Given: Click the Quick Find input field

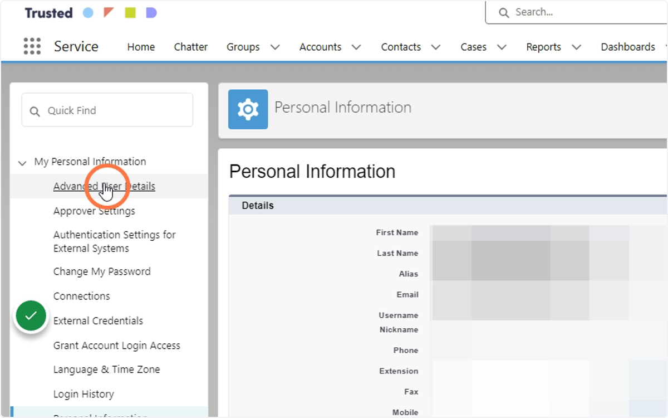Looking at the screenshot, I should tap(107, 110).
